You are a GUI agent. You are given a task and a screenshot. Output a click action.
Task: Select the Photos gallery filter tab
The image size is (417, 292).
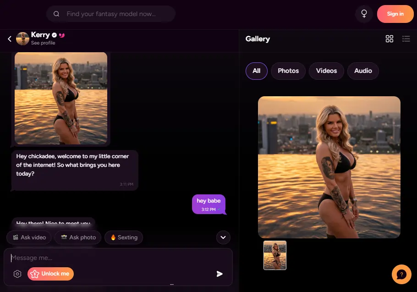click(x=288, y=71)
